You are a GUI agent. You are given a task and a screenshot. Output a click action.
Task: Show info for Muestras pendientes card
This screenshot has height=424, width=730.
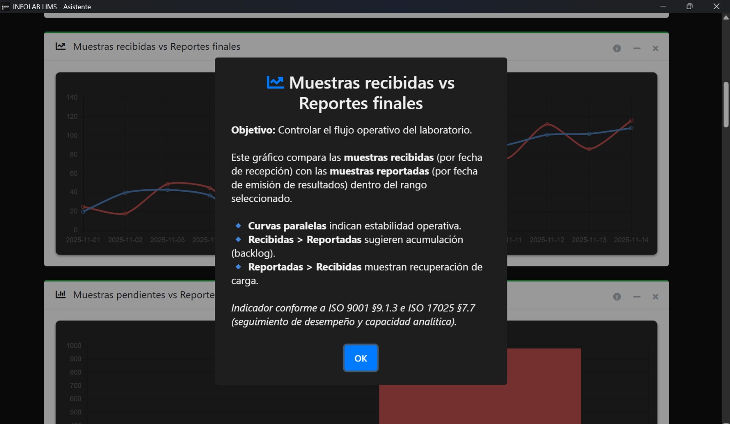[617, 297]
